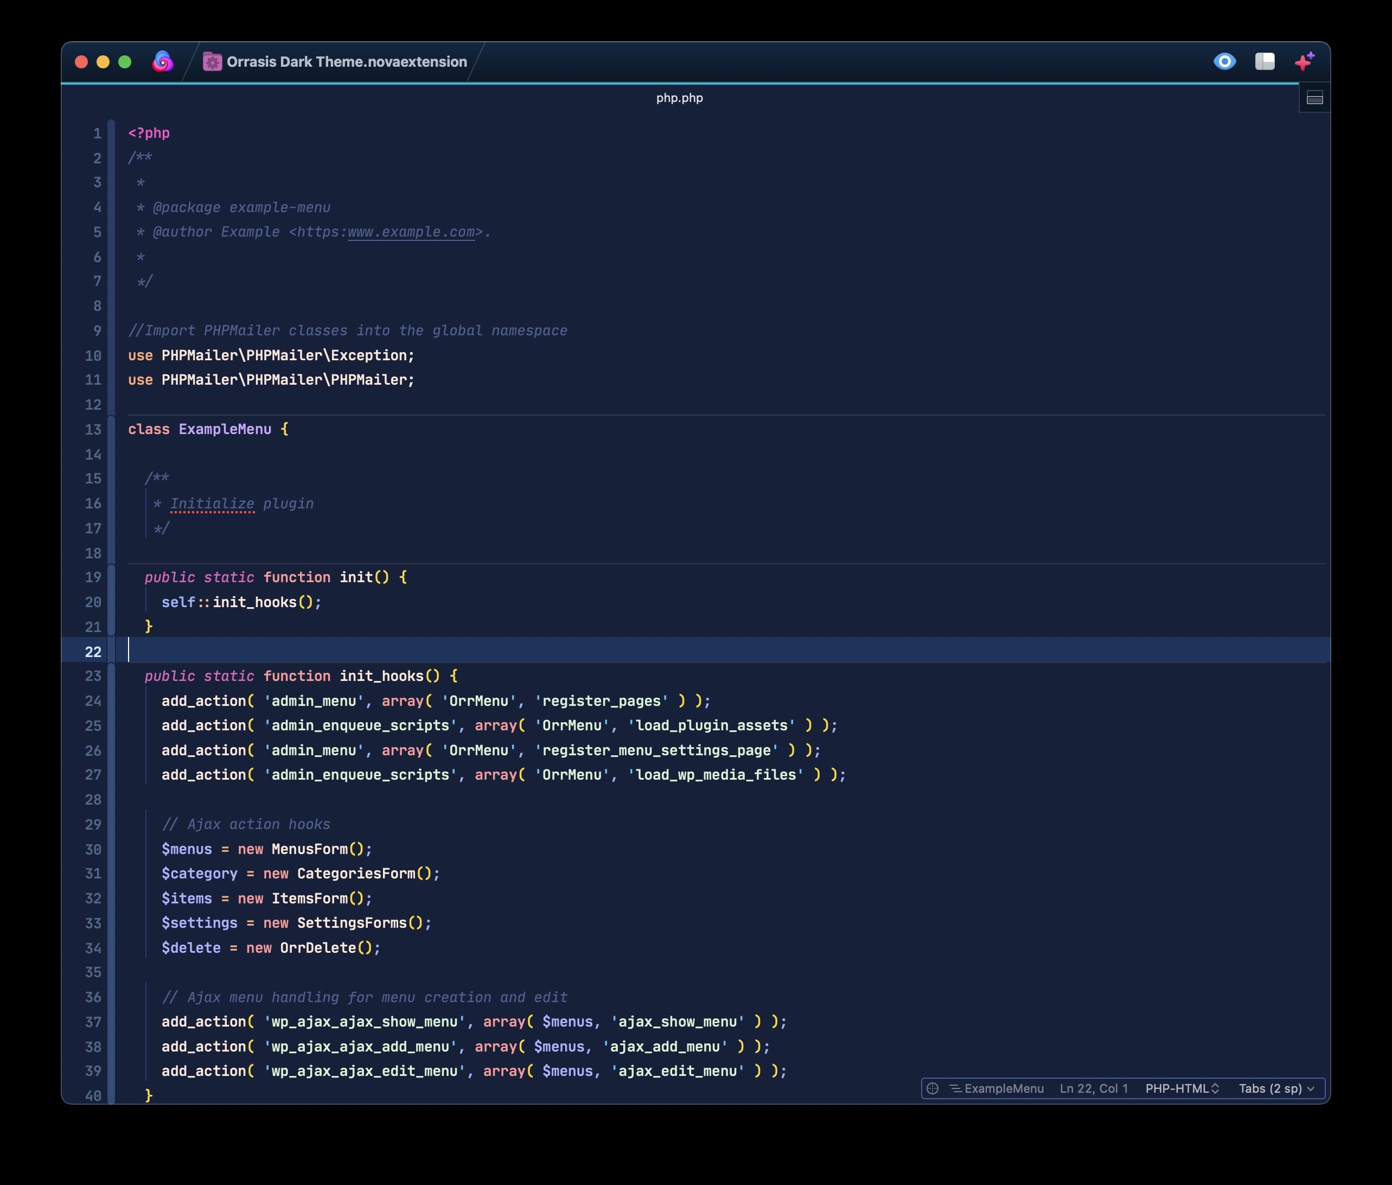Click the underlined word Initialize in comment

point(212,504)
